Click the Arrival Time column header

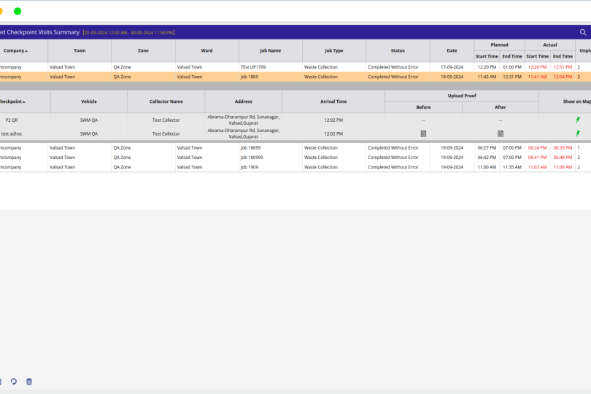click(333, 101)
